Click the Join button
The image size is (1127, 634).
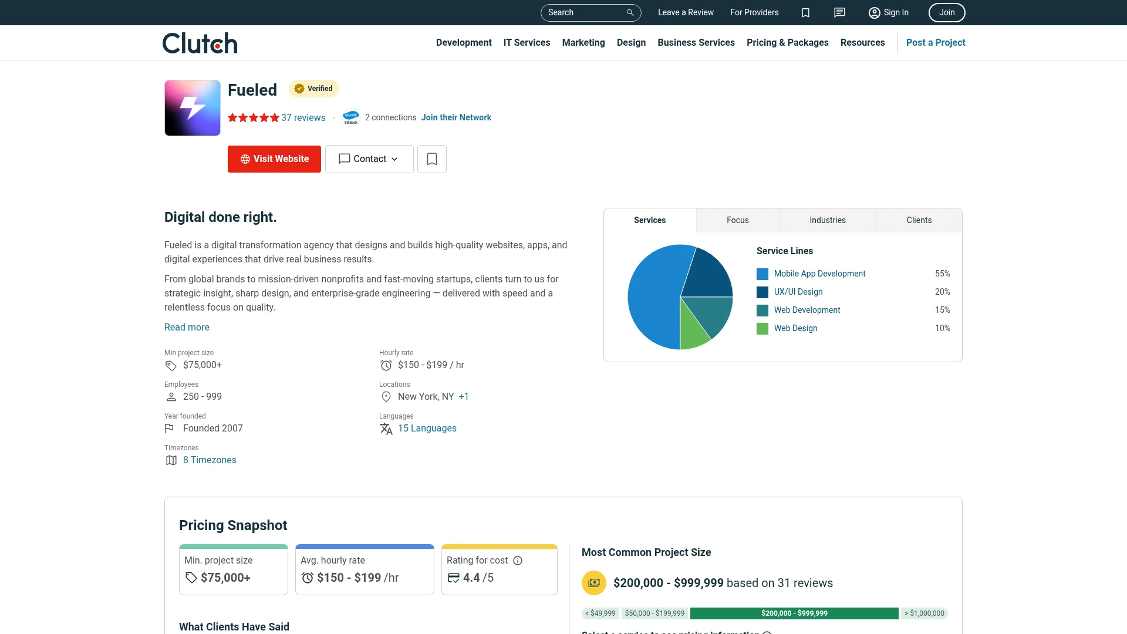pos(947,12)
